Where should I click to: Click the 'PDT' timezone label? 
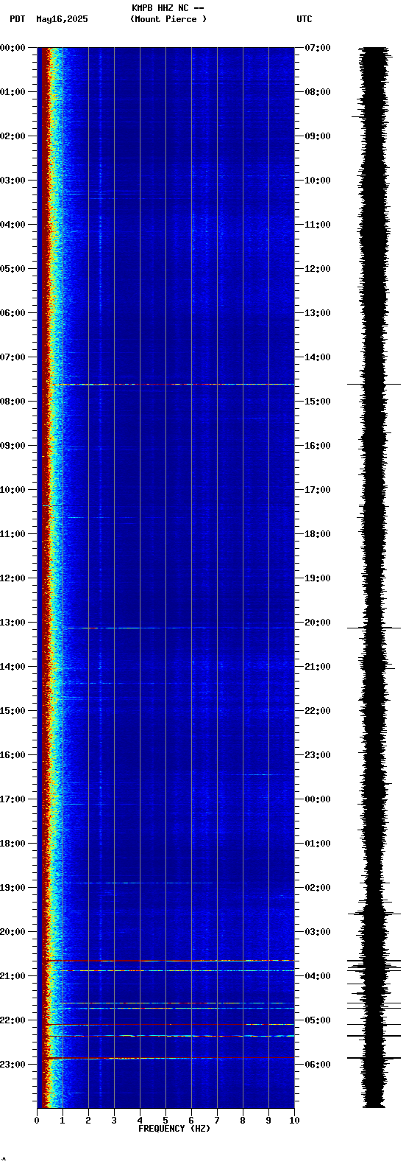[17, 19]
